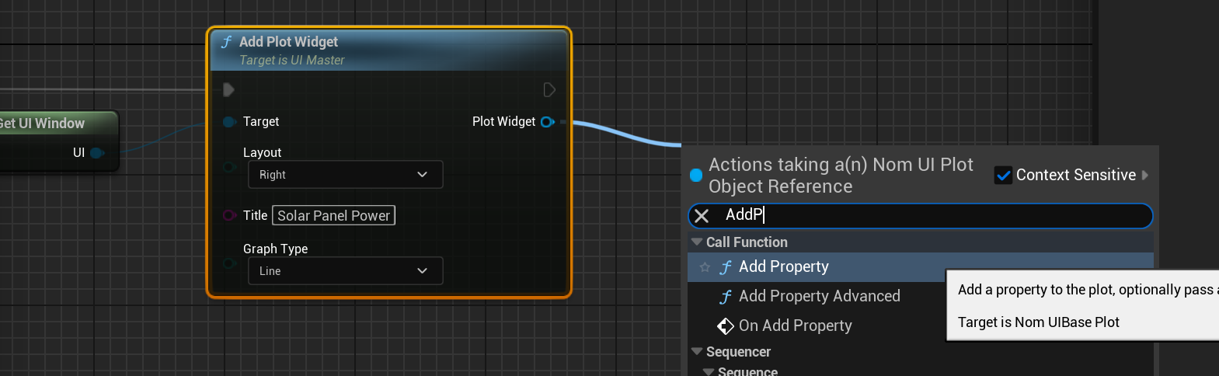The image size is (1219, 376).
Task: Click the Target input pin
Action: click(x=230, y=122)
